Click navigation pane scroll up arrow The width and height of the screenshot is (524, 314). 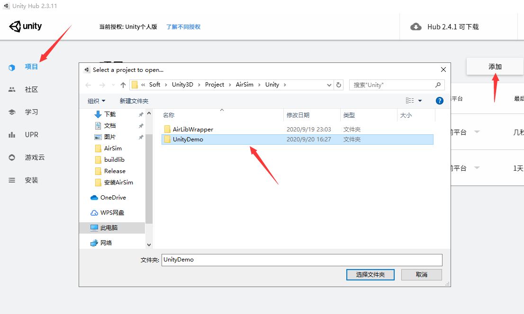149,113
